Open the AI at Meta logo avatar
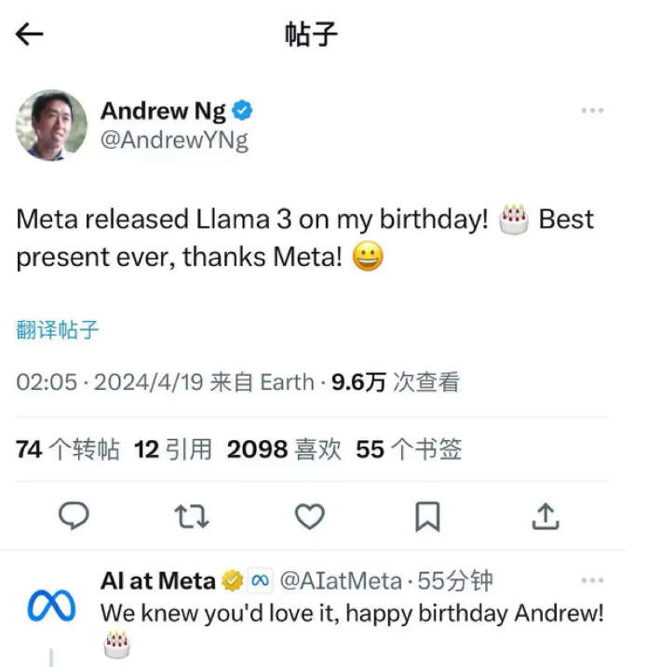The height and width of the screenshot is (667, 647). pos(51,606)
